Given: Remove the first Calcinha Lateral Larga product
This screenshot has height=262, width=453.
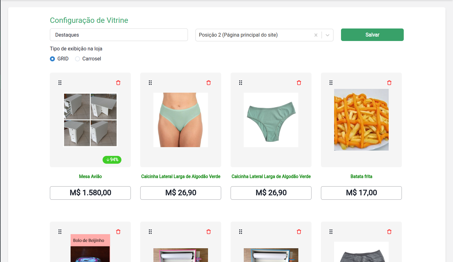Looking at the screenshot, I should click(209, 82).
